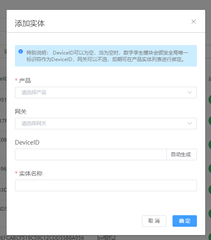Expand the 网关 dropdown chevron arrow

coord(189,124)
